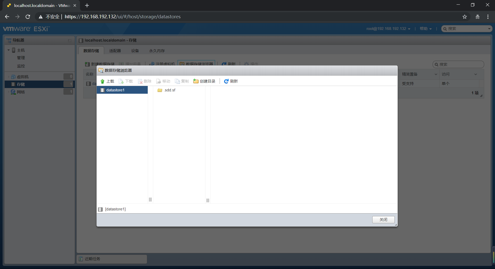Click the 关闭 close button in dialog
Screen dimensions: 495x269
pyautogui.click(x=383, y=220)
